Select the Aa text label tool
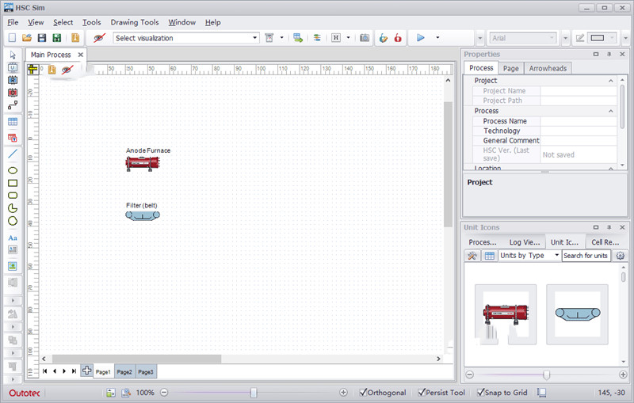Image resolution: width=634 pixels, height=403 pixels. (13, 238)
